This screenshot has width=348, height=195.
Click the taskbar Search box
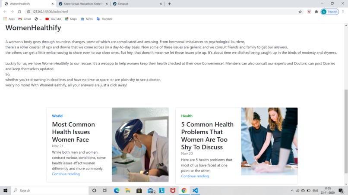tap(50, 191)
